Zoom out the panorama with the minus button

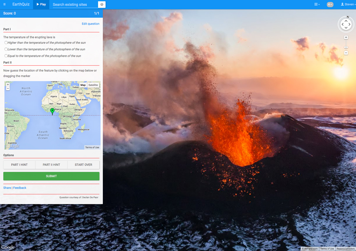(x=346, y=53)
